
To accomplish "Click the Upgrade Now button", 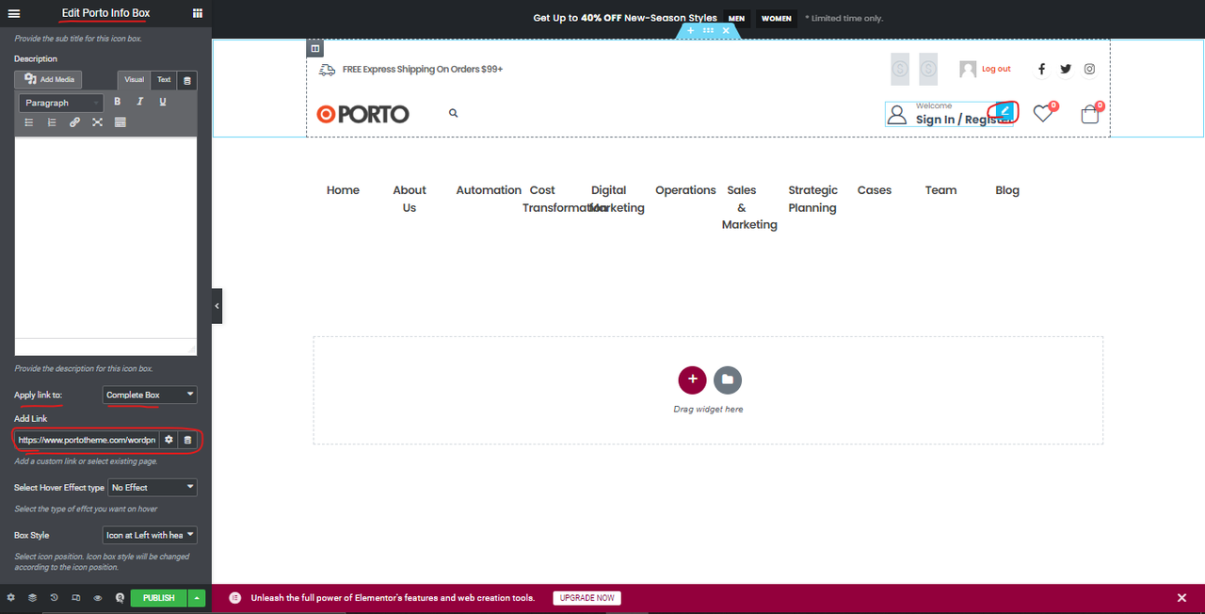I will click(586, 598).
